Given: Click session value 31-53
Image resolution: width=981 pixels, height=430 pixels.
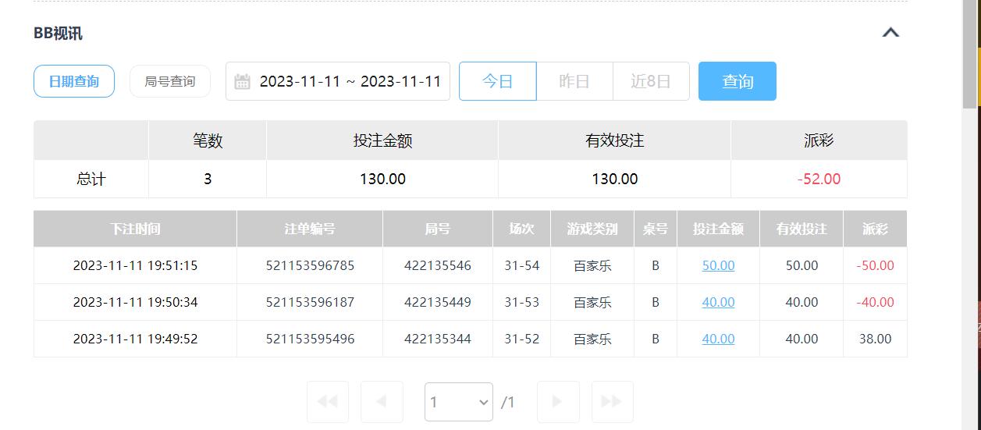Looking at the screenshot, I should click(x=521, y=302).
